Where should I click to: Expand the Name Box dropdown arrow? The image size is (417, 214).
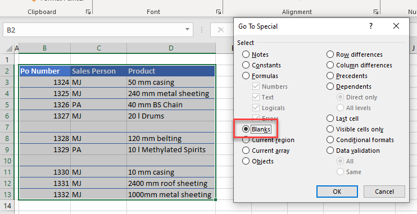(187, 30)
